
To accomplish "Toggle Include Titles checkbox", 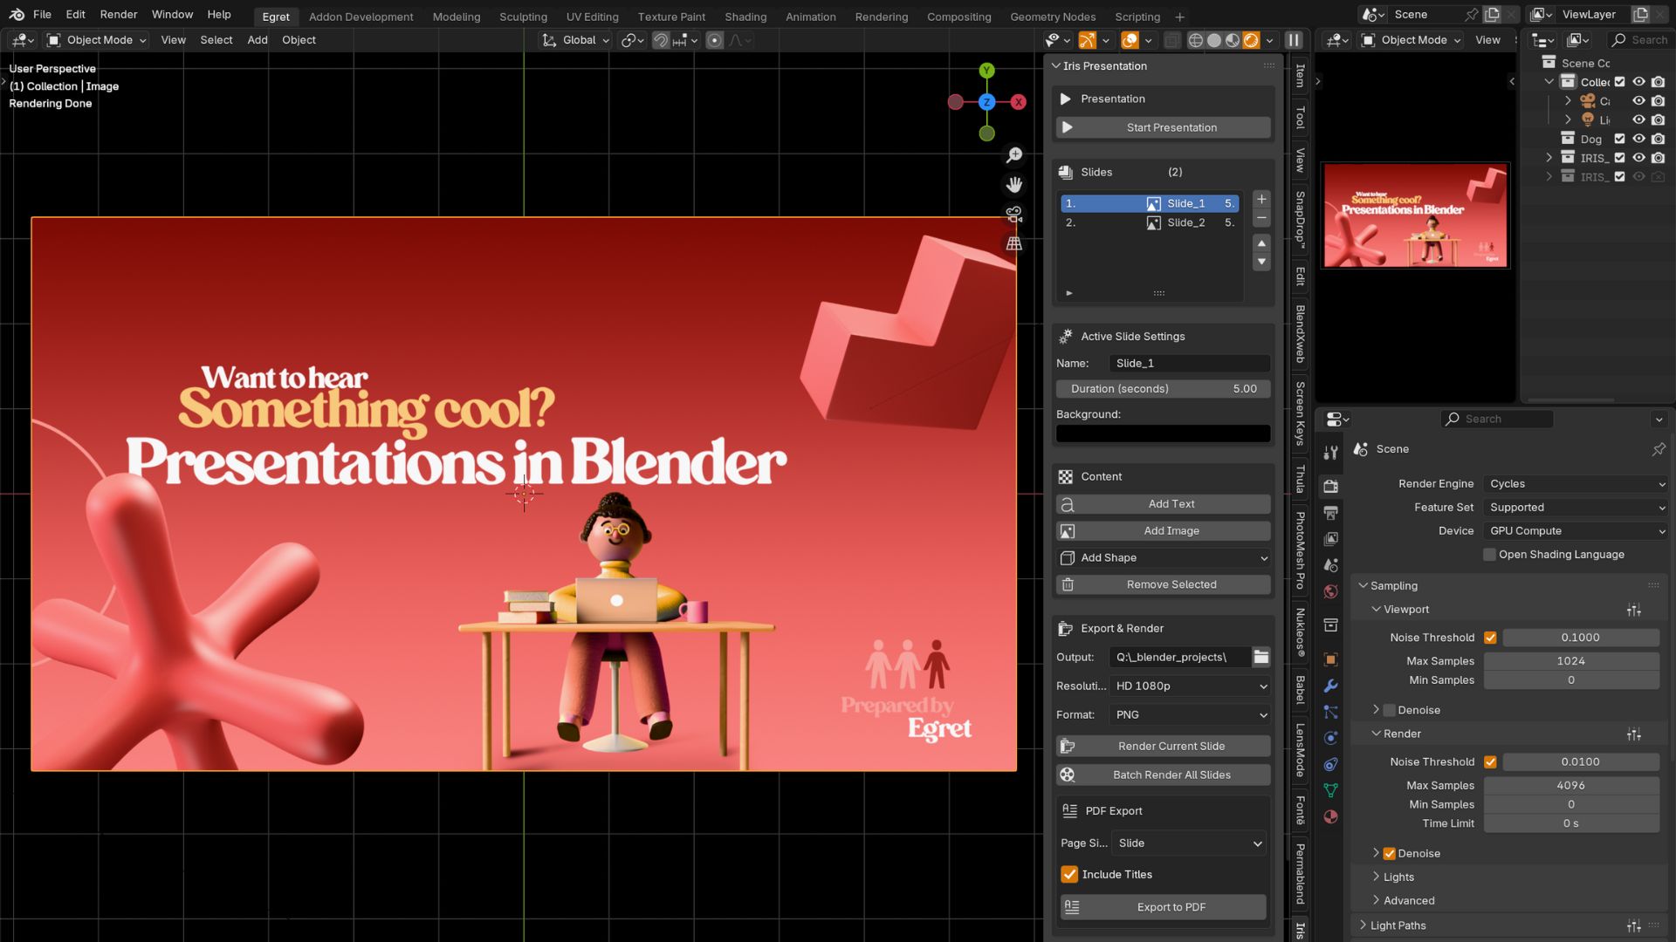I will pyautogui.click(x=1069, y=874).
